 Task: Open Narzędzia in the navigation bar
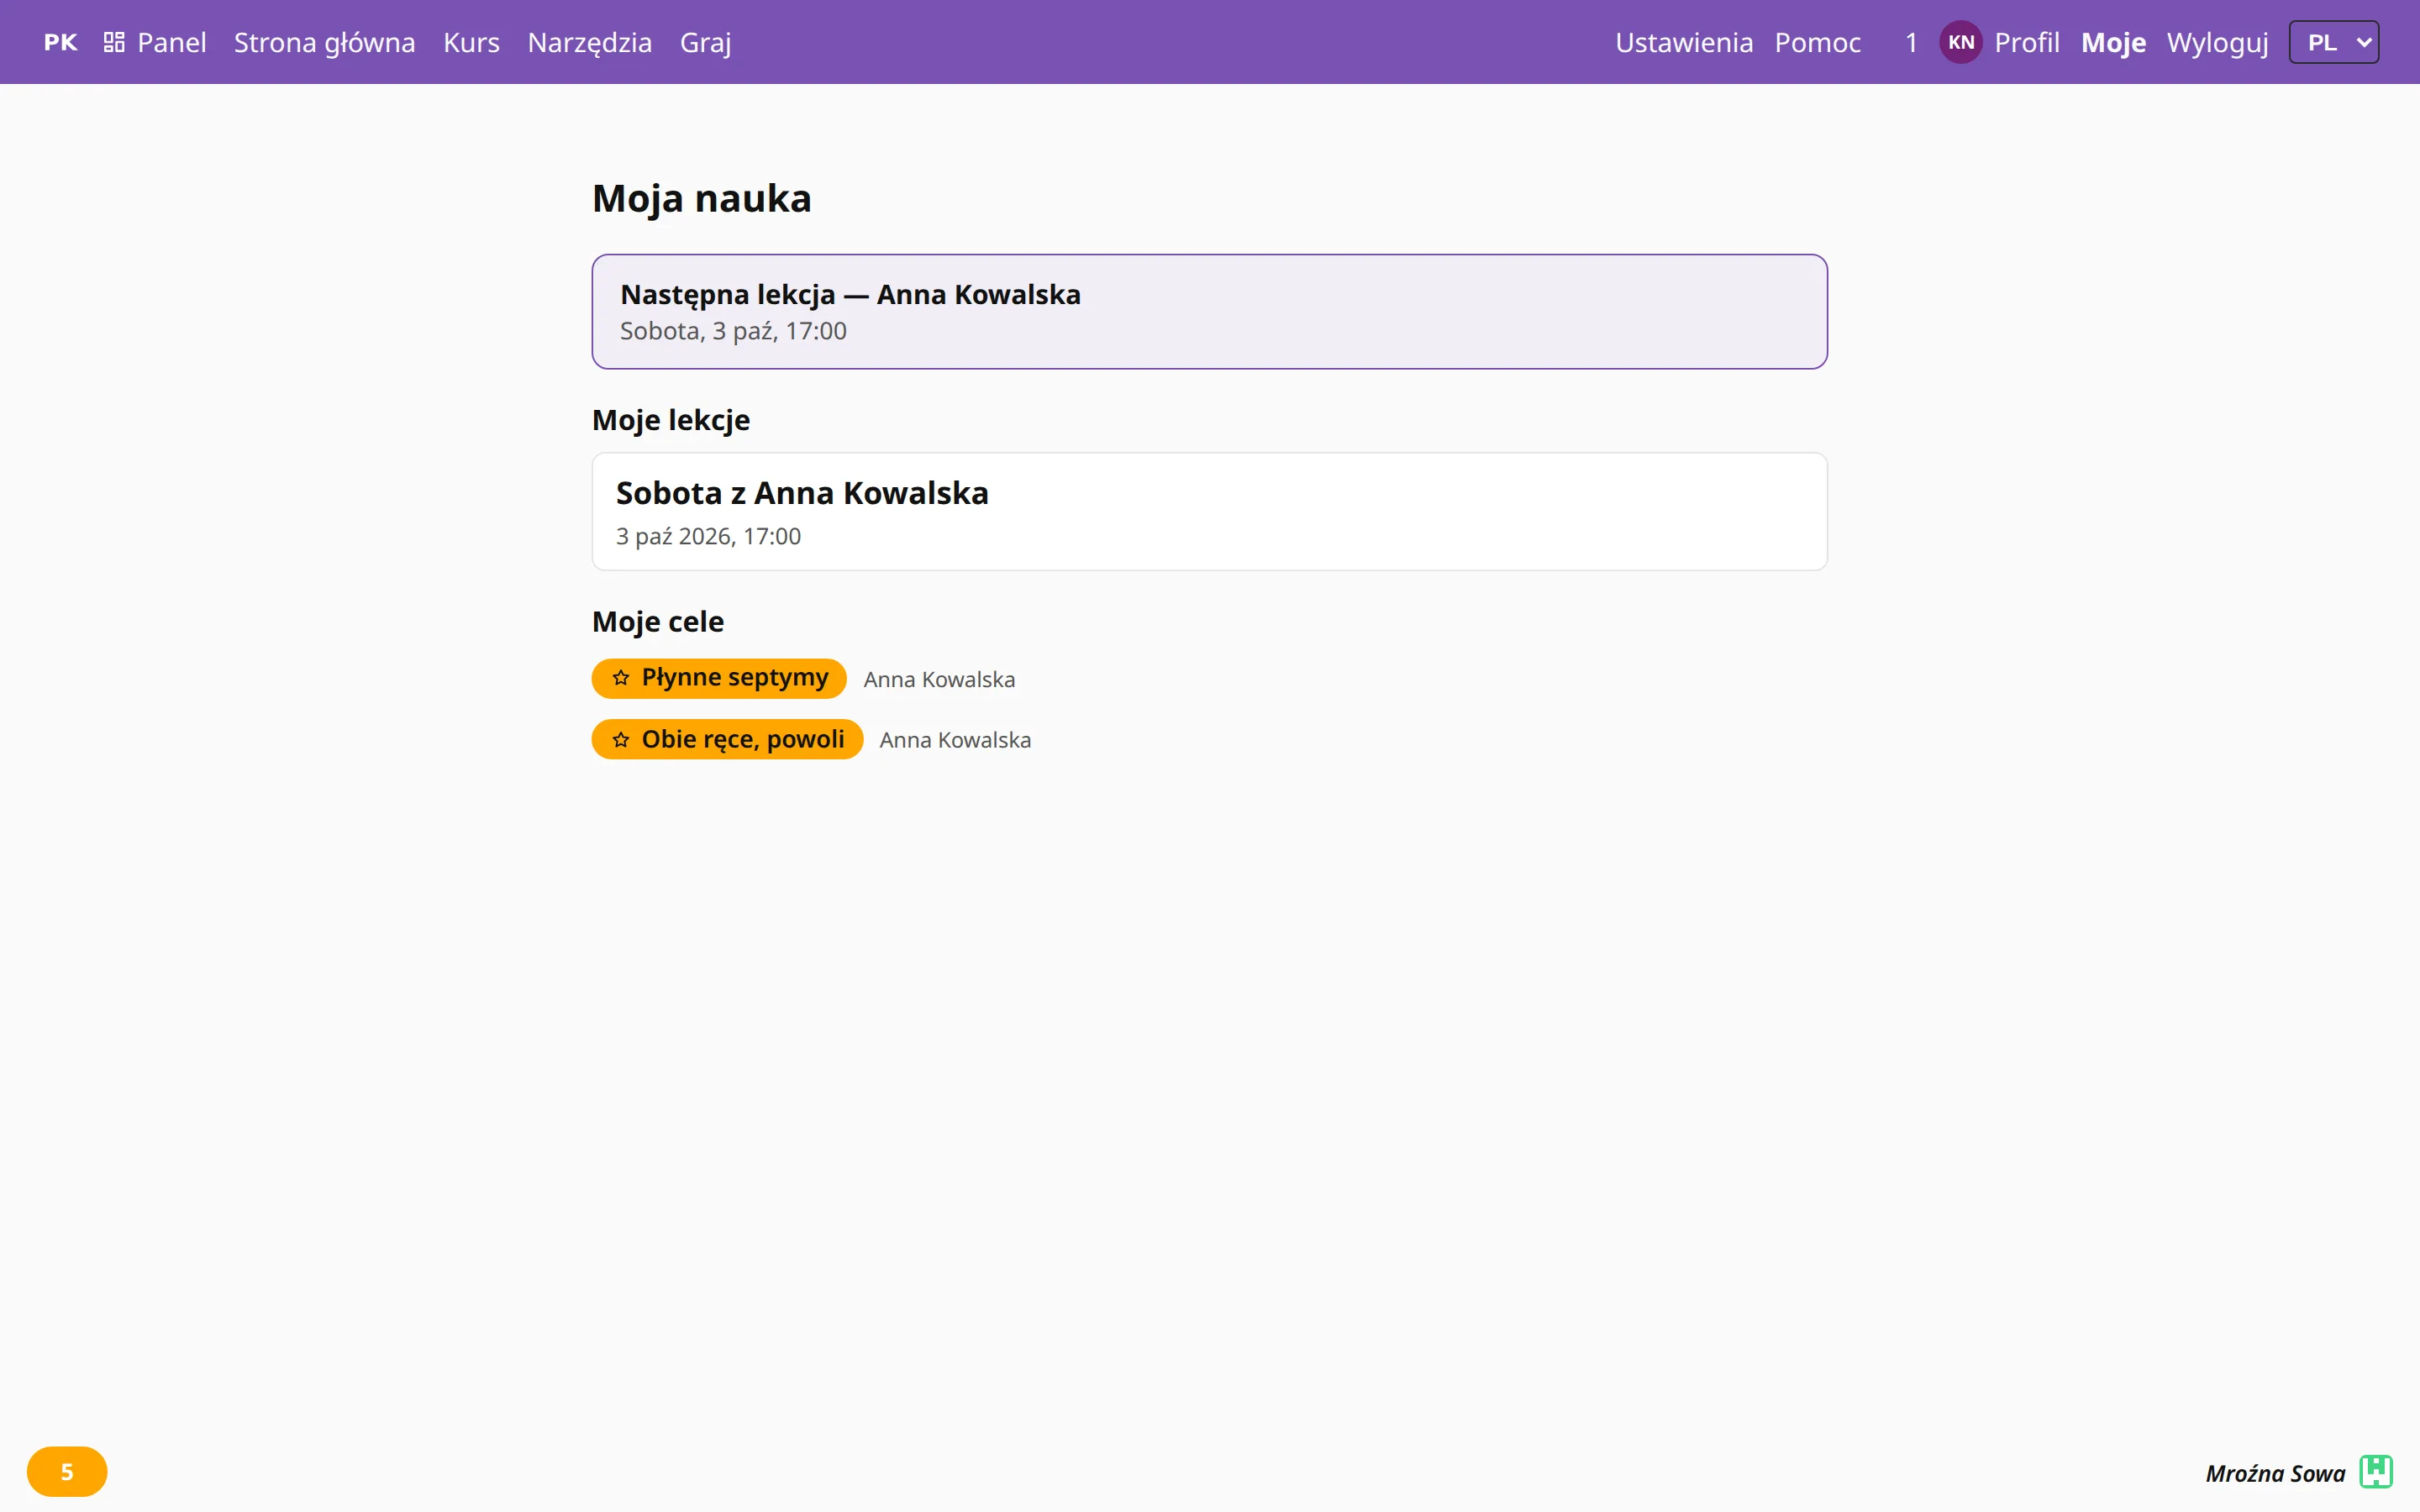click(589, 42)
